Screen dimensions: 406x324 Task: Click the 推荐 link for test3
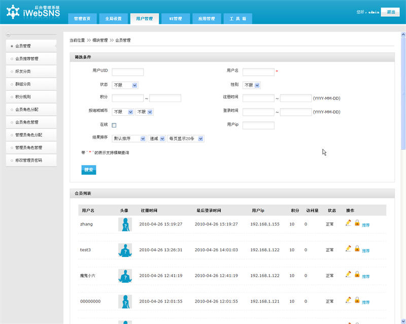365,251
